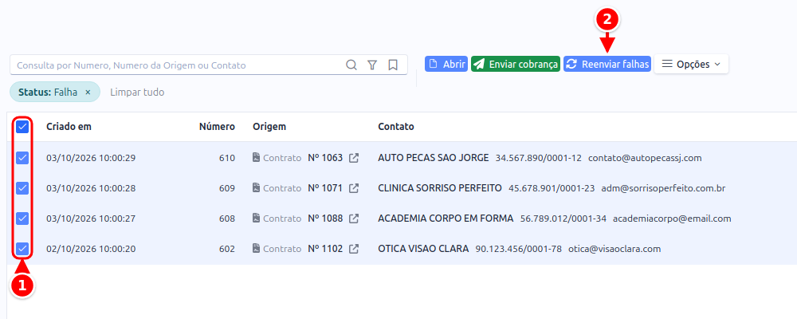The width and height of the screenshot is (797, 319).
Task: Sort by the Número column header
Action: [217, 127]
